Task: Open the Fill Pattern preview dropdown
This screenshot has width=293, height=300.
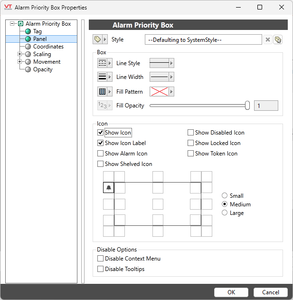Action: click(162, 91)
